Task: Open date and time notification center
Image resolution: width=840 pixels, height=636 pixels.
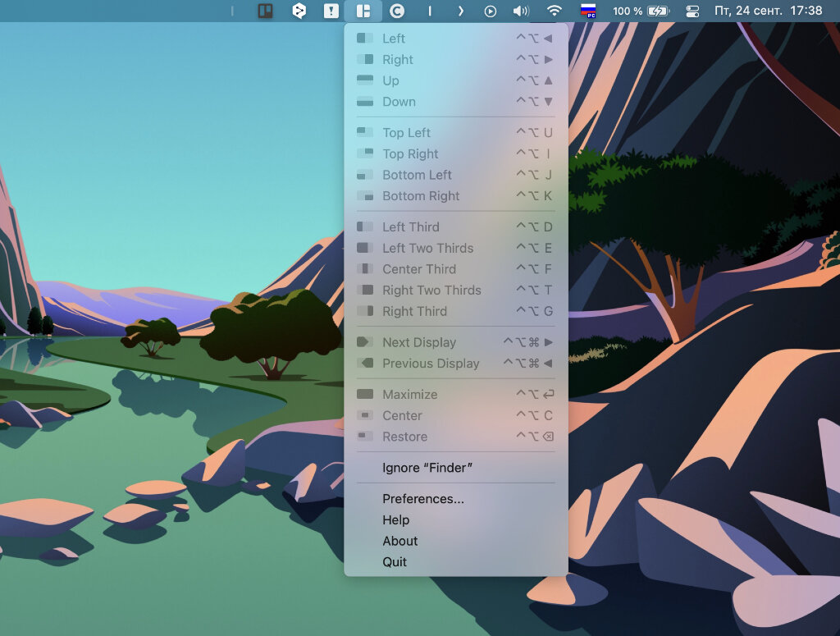Action: click(x=768, y=11)
